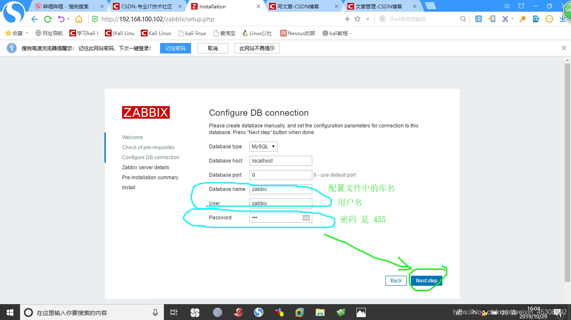Click the Back button
Image resolution: width=571 pixels, height=320 pixels.
[x=396, y=281]
